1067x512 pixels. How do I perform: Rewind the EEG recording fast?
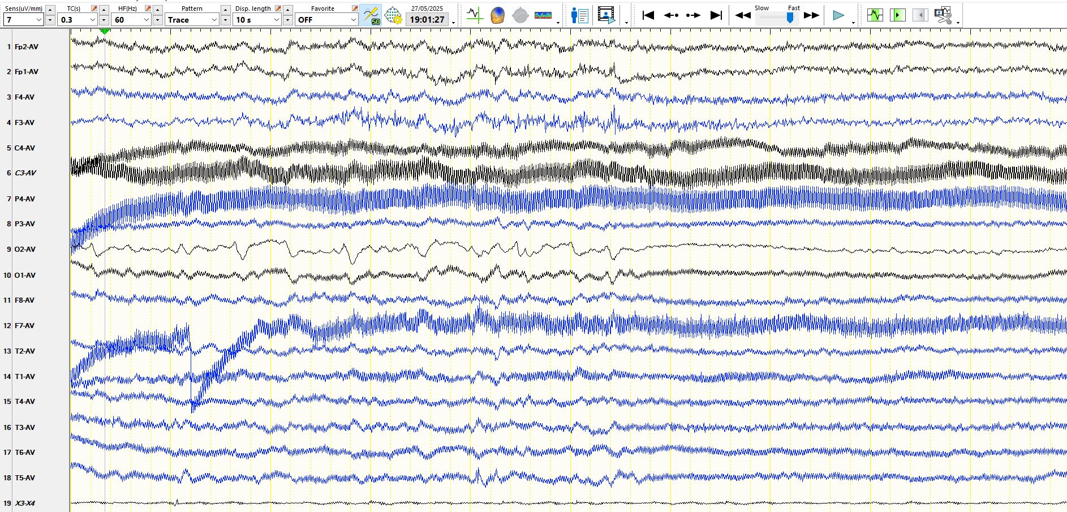pos(743,15)
